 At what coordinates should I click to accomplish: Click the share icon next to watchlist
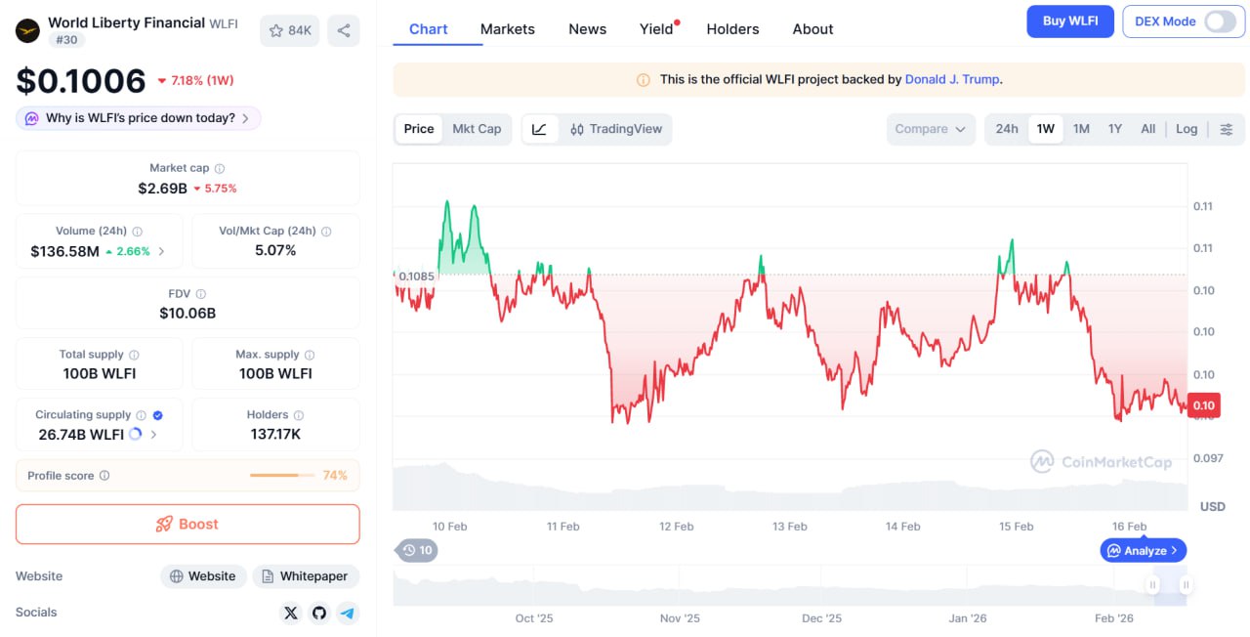(x=343, y=30)
